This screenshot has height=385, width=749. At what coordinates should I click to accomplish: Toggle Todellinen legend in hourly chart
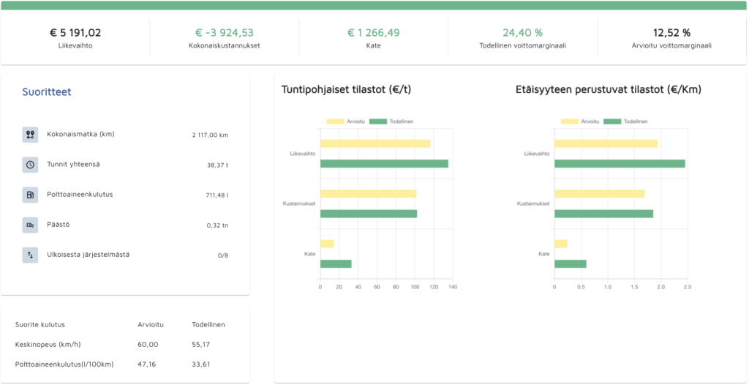392,122
